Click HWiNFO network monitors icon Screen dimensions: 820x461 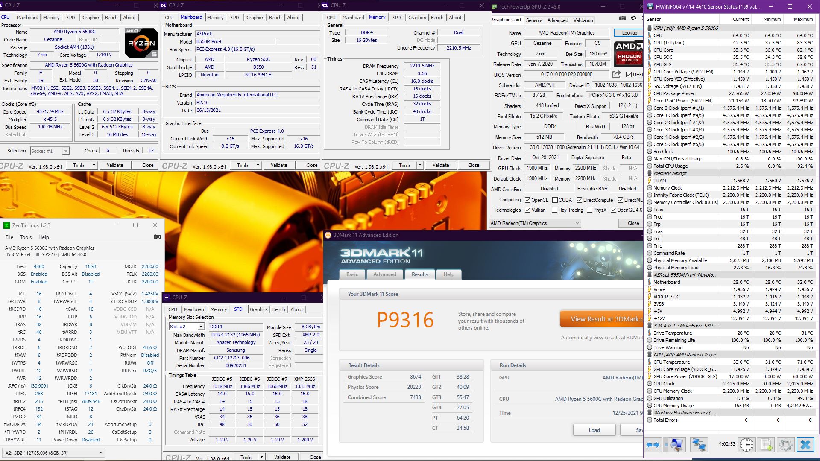point(699,445)
